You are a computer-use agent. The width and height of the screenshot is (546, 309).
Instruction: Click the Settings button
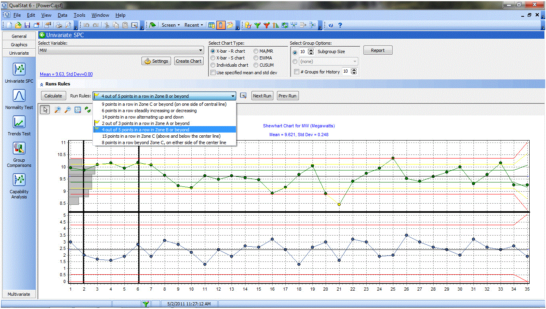point(157,61)
